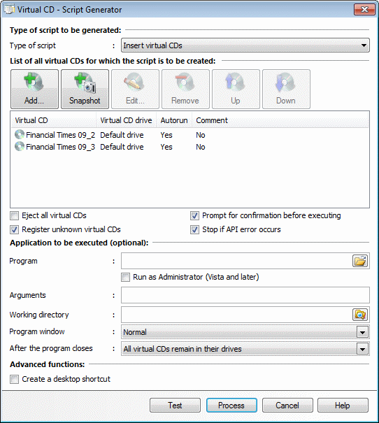Screen dimensions: 379x423
Task: Open working directory browse folder icon
Action: coord(360,315)
